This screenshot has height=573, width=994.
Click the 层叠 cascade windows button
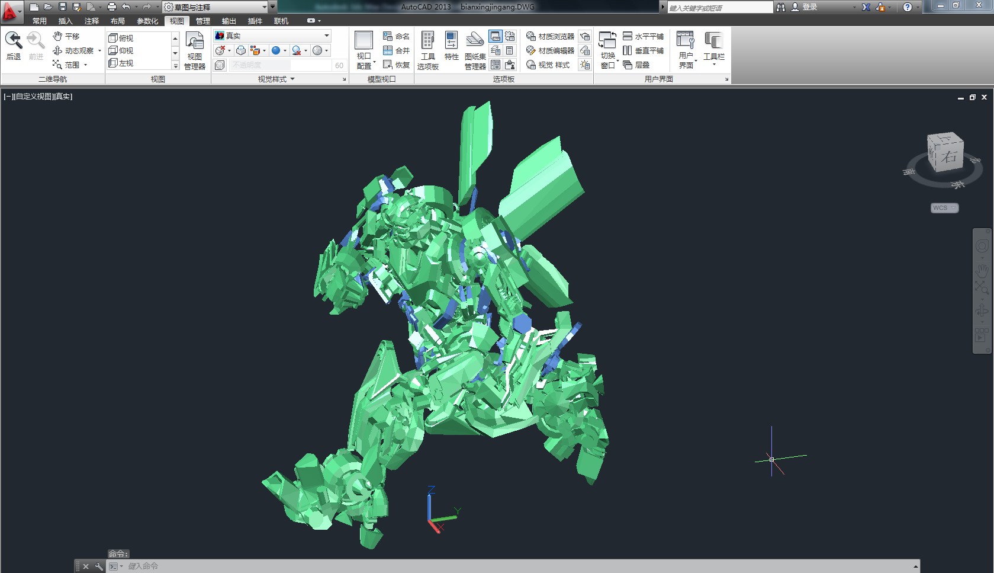point(636,65)
